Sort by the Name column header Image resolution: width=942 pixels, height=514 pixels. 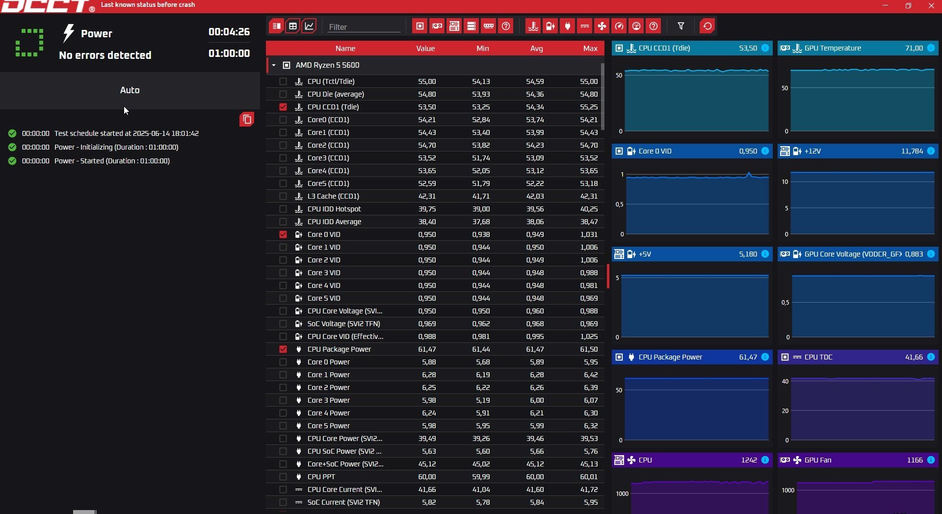pyautogui.click(x=345, y=49)
